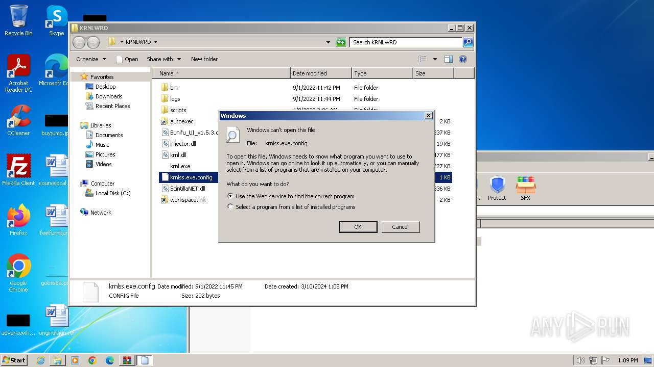Viewport: 654px width, 367px height.
Task: Focus the Search KRNLWRD input field
Action: [406, 42]
